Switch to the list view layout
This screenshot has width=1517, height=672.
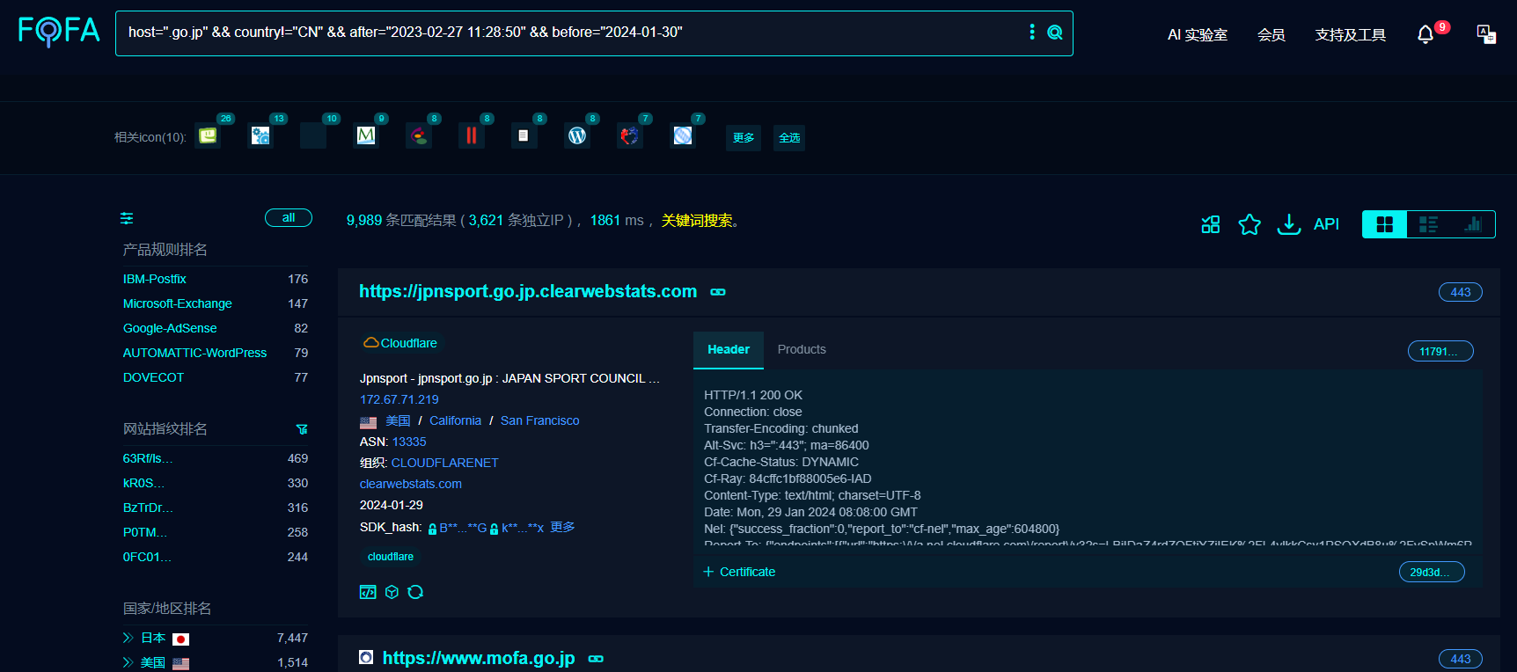click(1428, 224)
